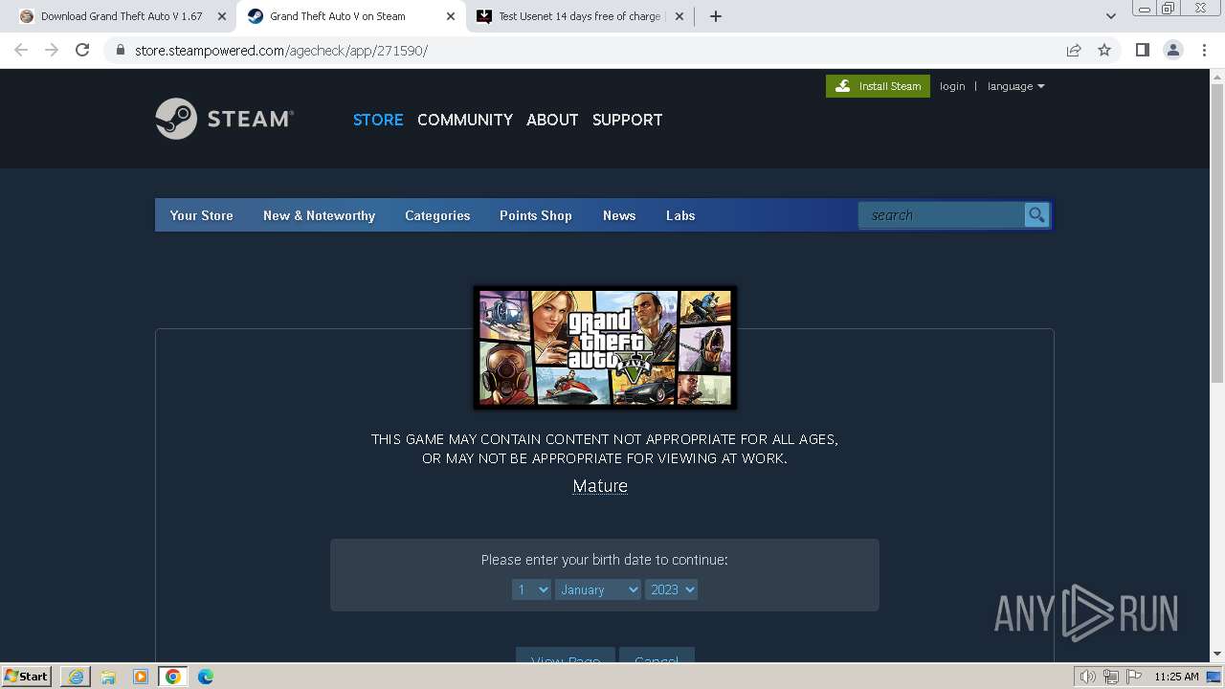Click the system clock 11:25 AM
Screen dimensions: 1225x689
(1176, 677)
